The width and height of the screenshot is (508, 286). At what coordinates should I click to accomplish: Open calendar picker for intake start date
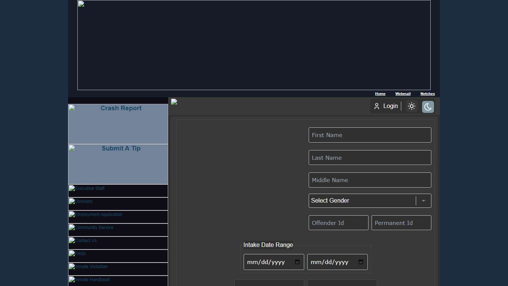(297, 262)
